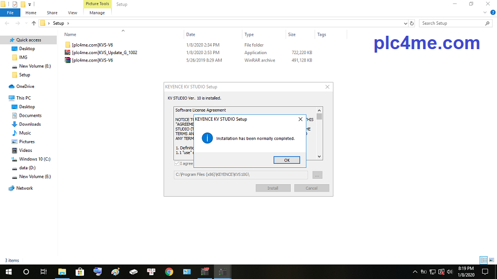497x279 pixels.
Task: Click the Picture Tools contextual tab
Action: point(97,4)
